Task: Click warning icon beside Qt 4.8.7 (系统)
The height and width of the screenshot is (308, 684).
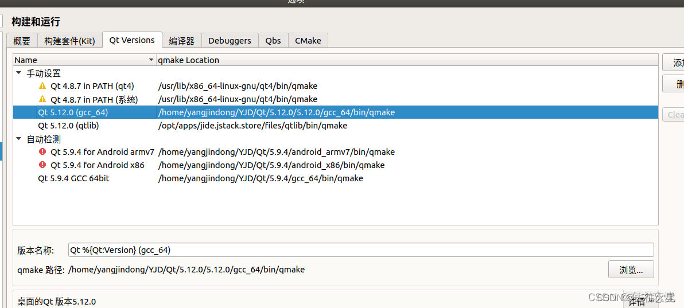Action: [x=42, y=99]
